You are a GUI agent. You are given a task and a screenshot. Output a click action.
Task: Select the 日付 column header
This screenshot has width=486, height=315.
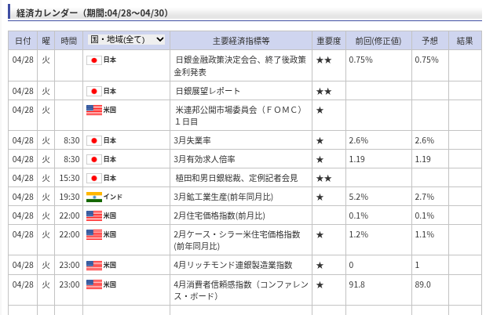click(x=23, y=40)
